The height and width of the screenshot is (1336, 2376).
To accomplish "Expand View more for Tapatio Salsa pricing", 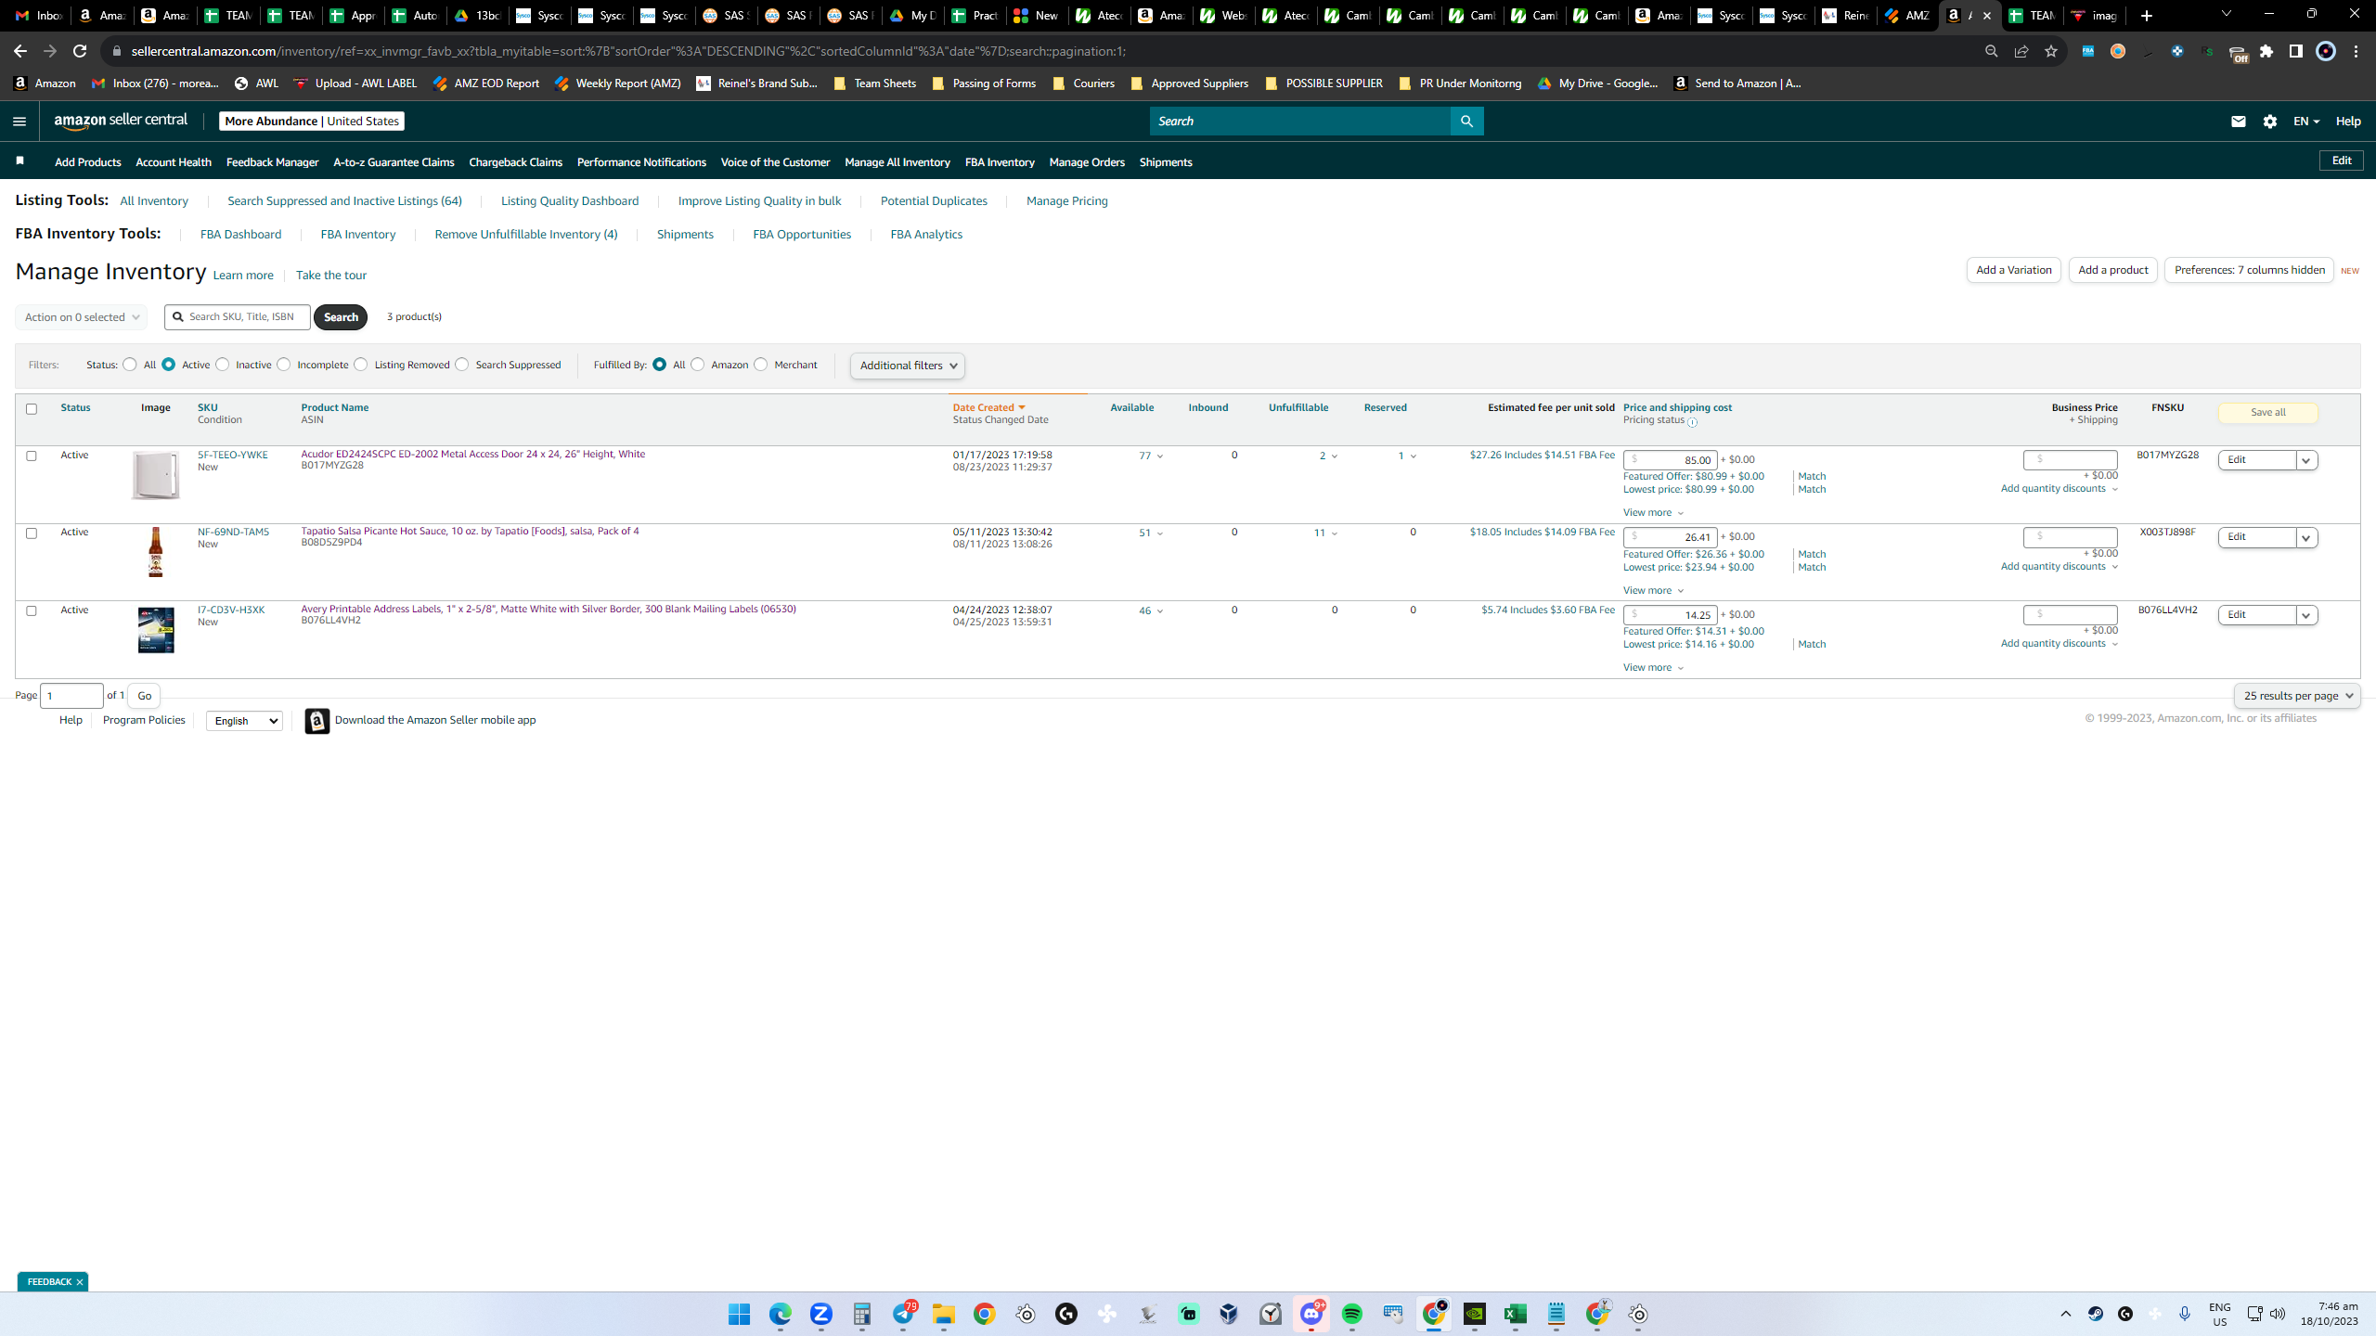I will [x=1653, y=591].
